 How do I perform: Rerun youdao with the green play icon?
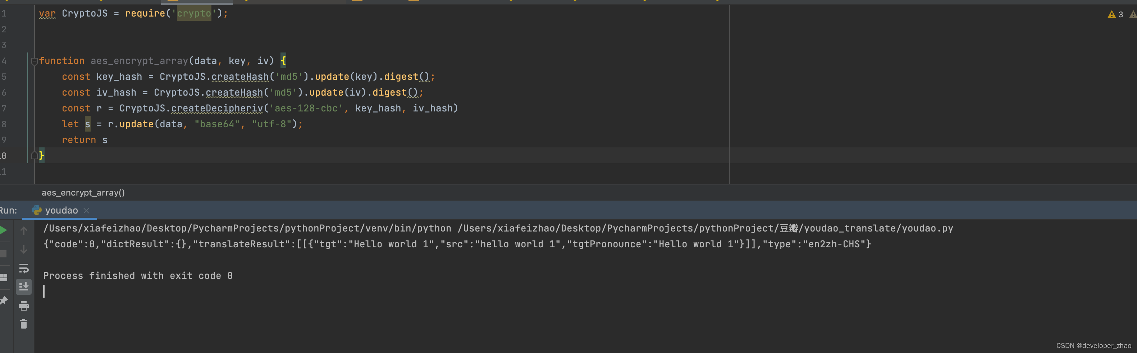[3, 230]
